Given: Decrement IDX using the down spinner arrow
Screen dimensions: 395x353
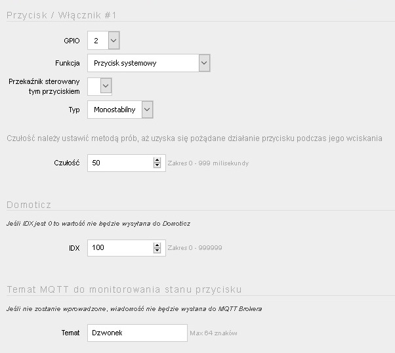Looking at the screenshot, I should pyautogui.click(x=157, y=251).
